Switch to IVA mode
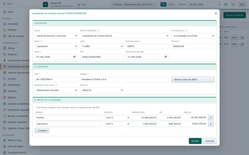This screenshot has width=249, height=155. point(163,4)
